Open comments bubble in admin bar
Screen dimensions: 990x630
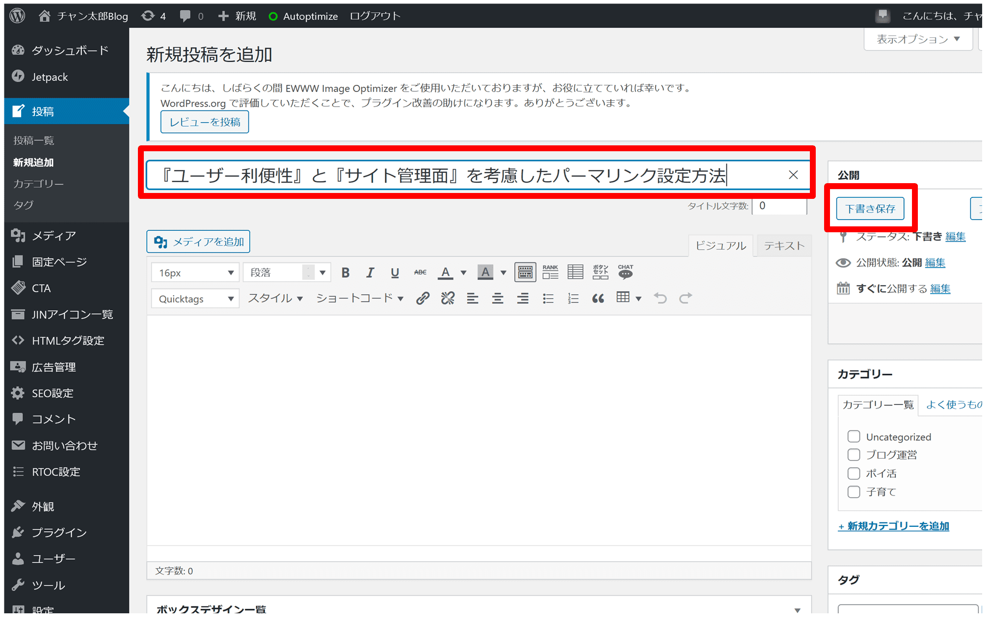pyautogui.click(x=191, y=16)
